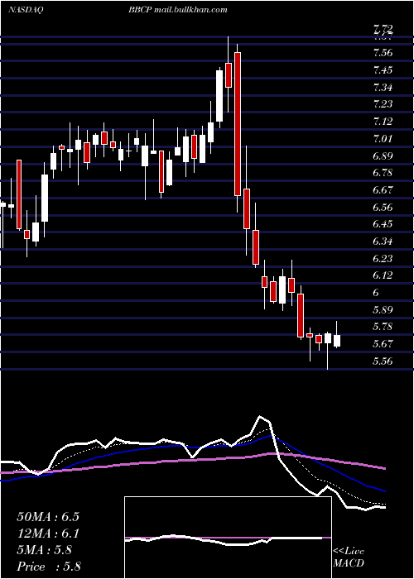This screenshot has height=579, width=414.
Task: Click the 6.23 price axis label
Action: [x=383, y=258]
